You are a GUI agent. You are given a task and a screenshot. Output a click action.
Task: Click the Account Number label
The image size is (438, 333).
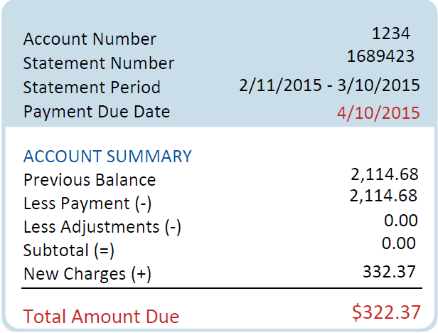[90, 39]
